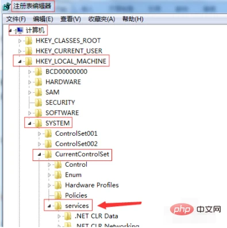Image resolution: width=227 pixels, height=228 pixels.
Task: Open the 文件(F) menu
Action: click(16, 19)
